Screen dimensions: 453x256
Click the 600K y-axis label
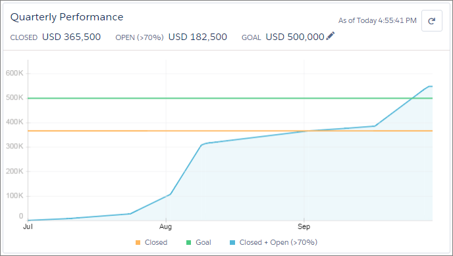tap(14, 73)
